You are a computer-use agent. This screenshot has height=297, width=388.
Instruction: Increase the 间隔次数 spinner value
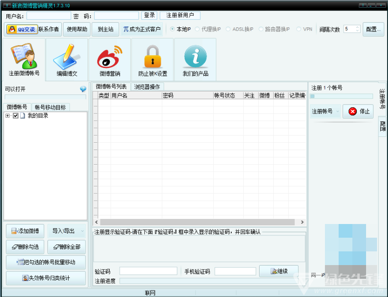coord(357,27)
